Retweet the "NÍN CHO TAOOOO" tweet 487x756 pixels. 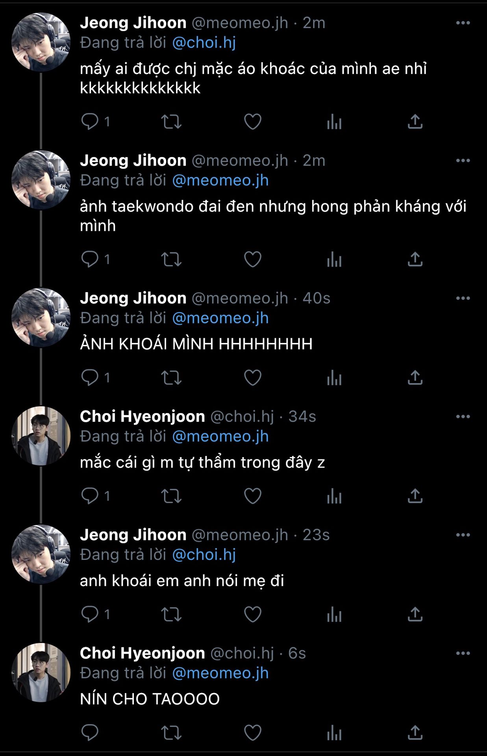(x=171, y=733)
